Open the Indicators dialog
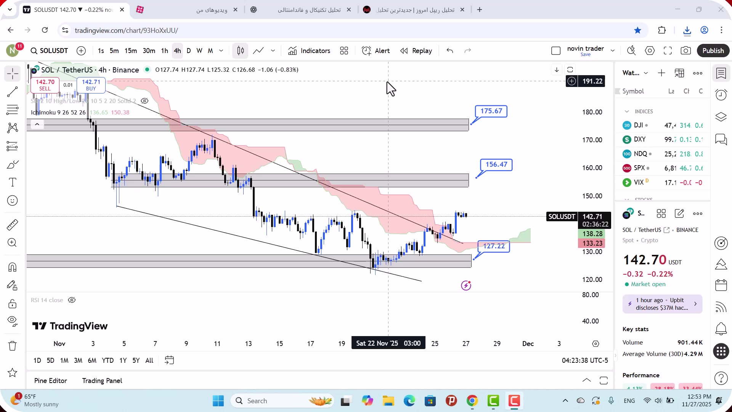 point(309,51)
